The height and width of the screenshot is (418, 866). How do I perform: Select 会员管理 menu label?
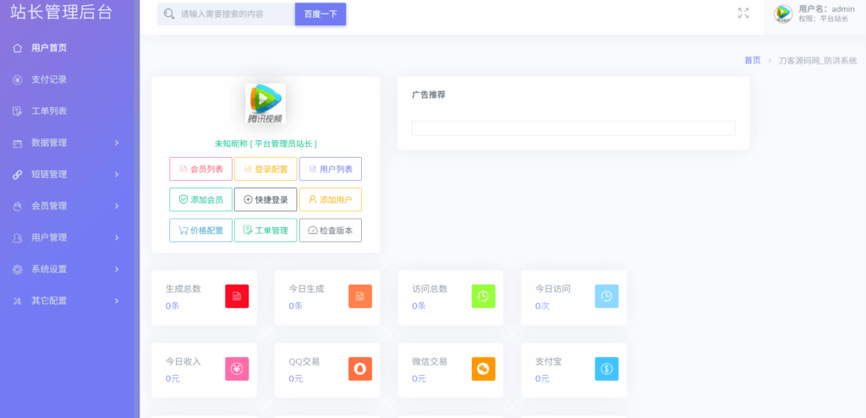click(x=49, y=206)
